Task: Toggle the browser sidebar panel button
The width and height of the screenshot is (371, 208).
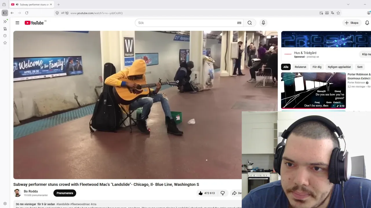Action: [5, 13]
